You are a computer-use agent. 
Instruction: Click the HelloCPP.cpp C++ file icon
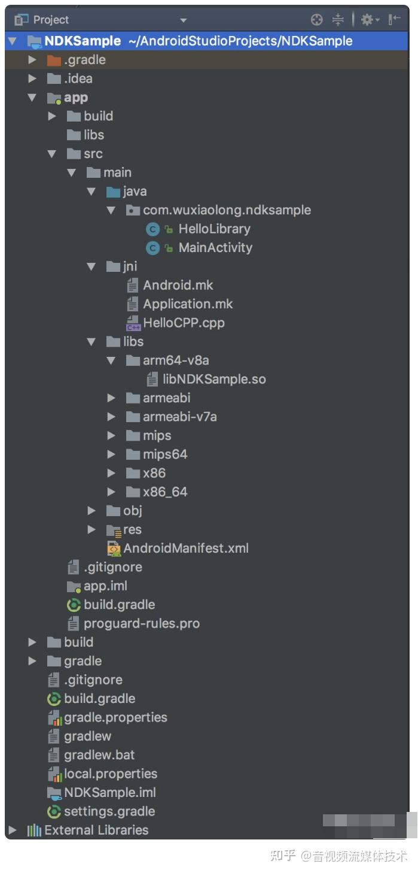(x=133, y=323)
